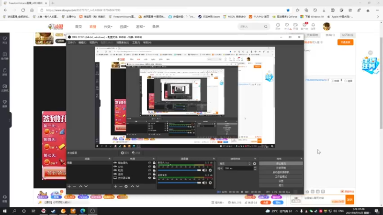
Task: Remove the selected source with the minus icon
Action: click(x=121, y=186)
